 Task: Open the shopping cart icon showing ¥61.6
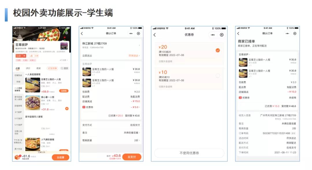coord(18,157)
